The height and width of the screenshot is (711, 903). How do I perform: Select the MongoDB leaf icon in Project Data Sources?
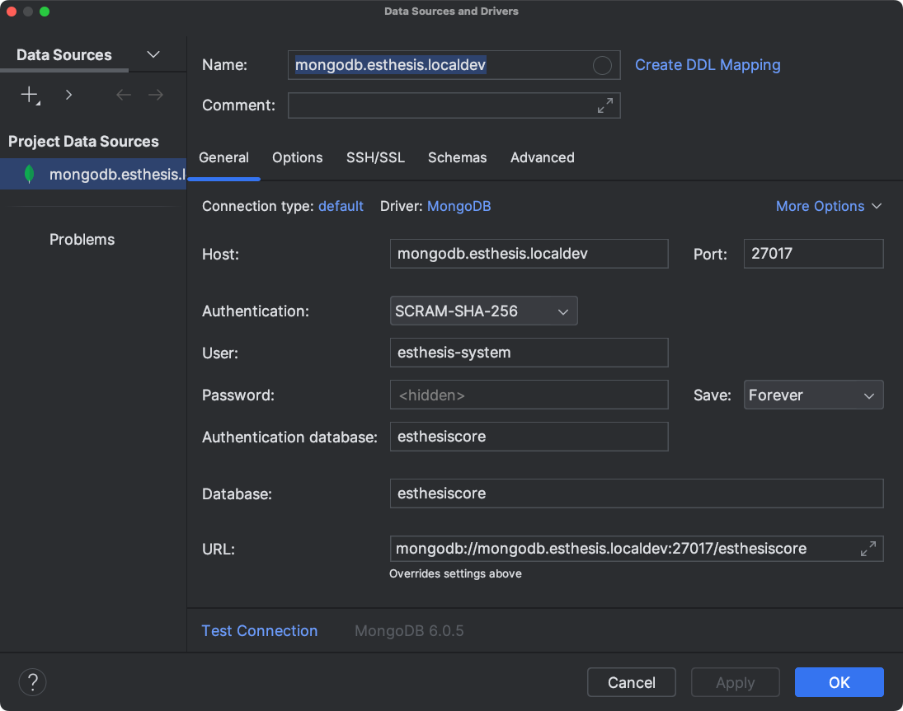[29, 174]
